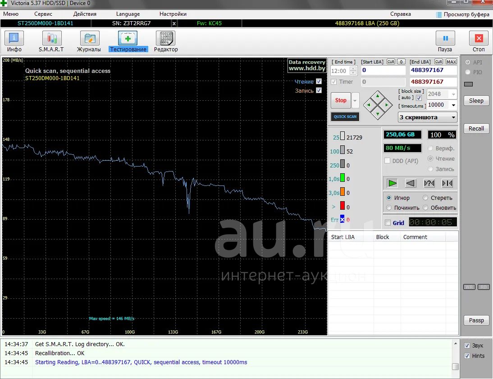
Task: Open the Журналы logs section
Action: (89, 41)
